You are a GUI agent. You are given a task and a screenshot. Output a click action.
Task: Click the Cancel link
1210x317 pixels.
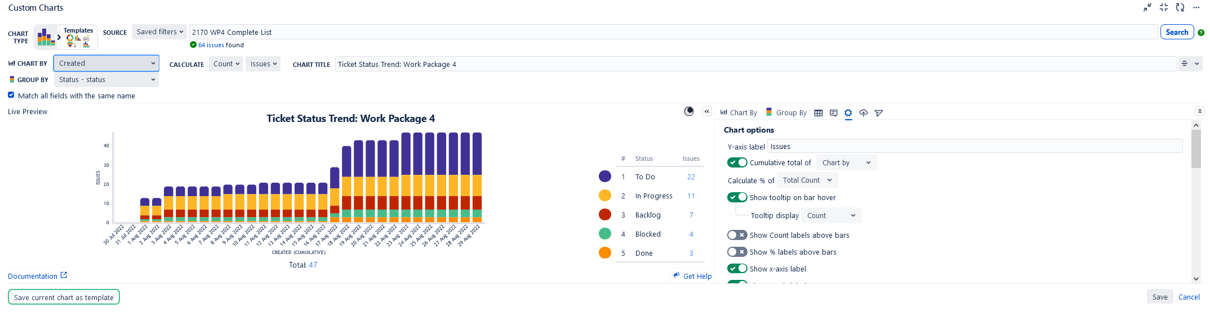click(1189, 297)
